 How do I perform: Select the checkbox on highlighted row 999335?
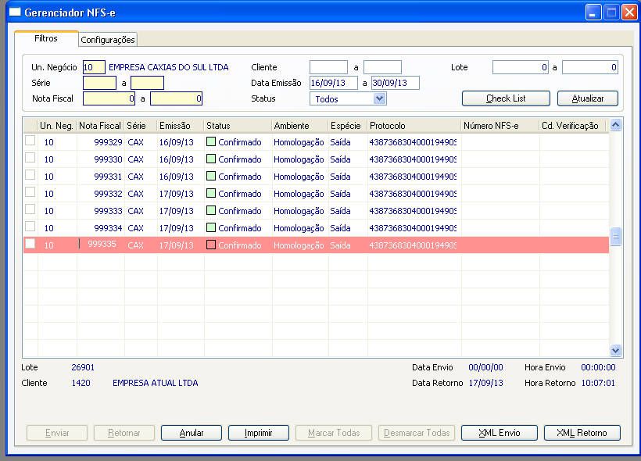point(30,244)
